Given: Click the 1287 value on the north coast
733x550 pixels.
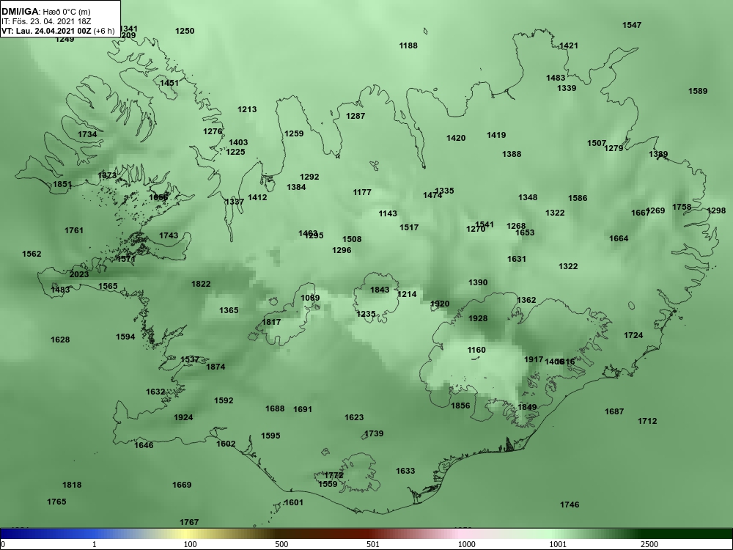Looking at the screenshot, I should click(x=356, y=116).
